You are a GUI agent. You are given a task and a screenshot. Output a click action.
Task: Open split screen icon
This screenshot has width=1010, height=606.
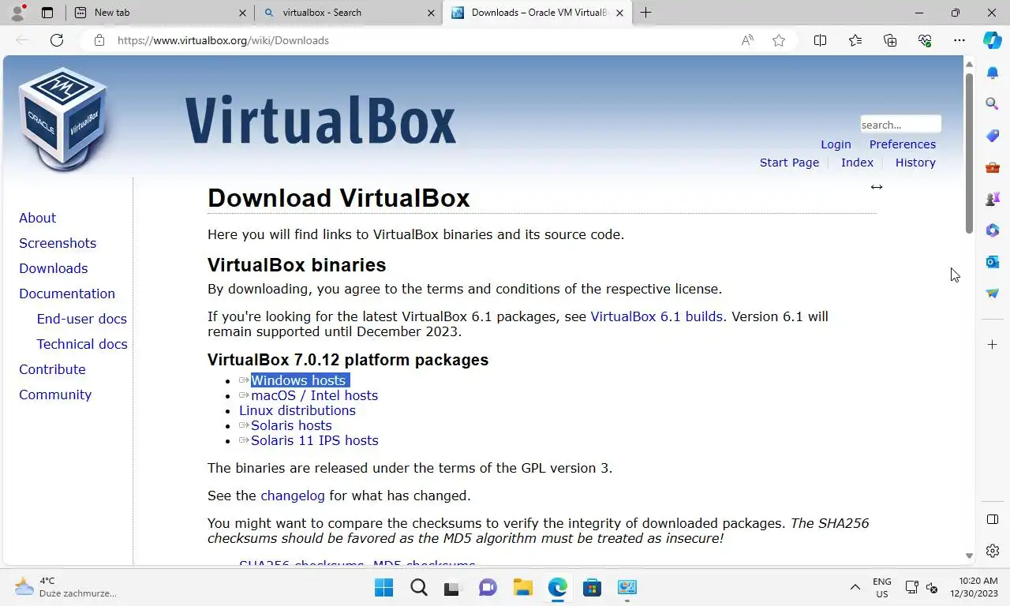coord(820,40)
